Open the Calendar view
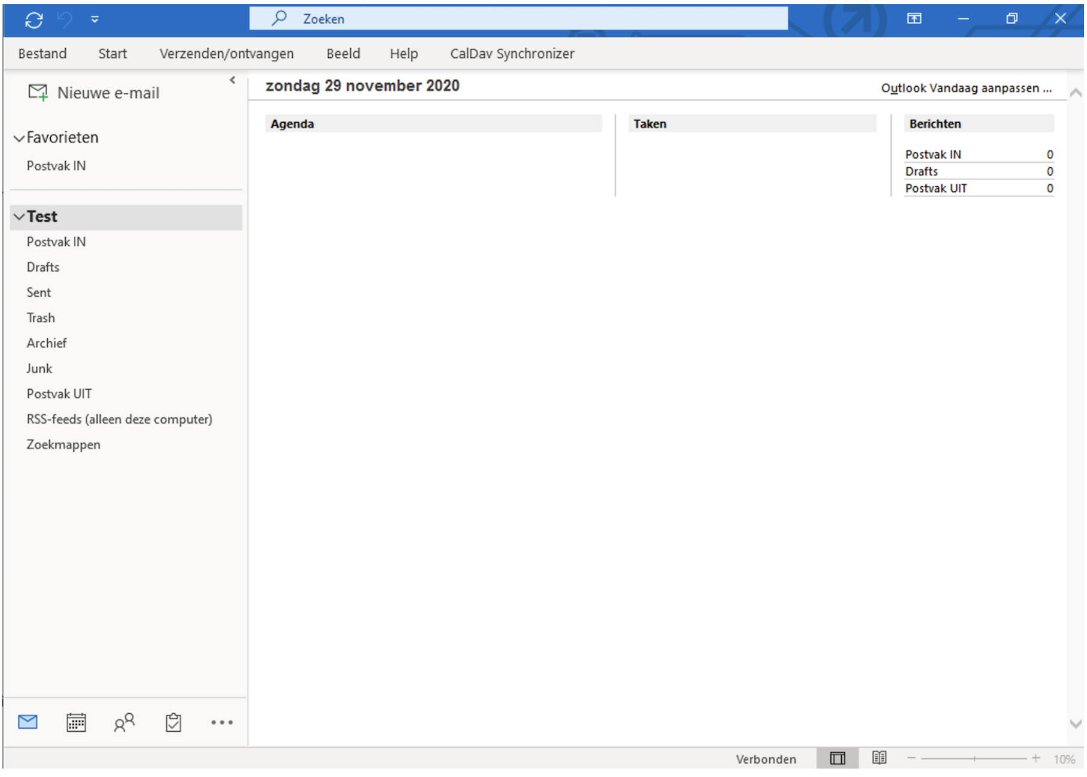1087x777 pixels. pyautogui.click(x=76, y=723)
